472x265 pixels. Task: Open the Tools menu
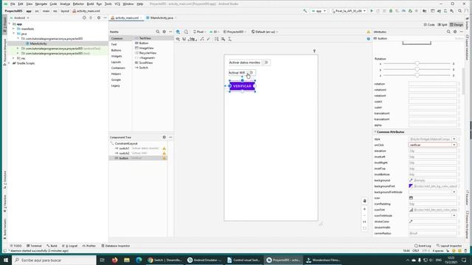(108, 4)
